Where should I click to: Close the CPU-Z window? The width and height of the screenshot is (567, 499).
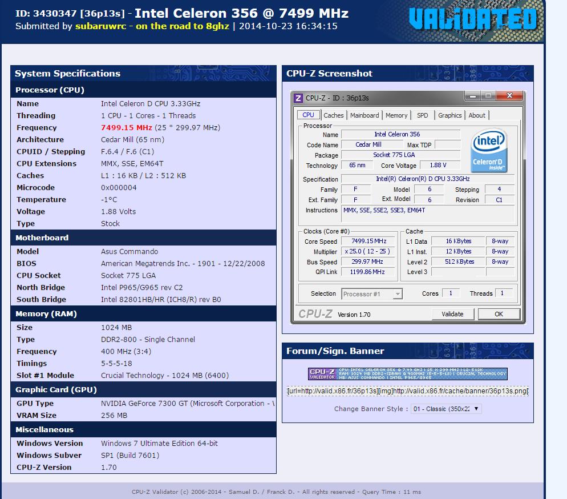[x=509, y=95]
